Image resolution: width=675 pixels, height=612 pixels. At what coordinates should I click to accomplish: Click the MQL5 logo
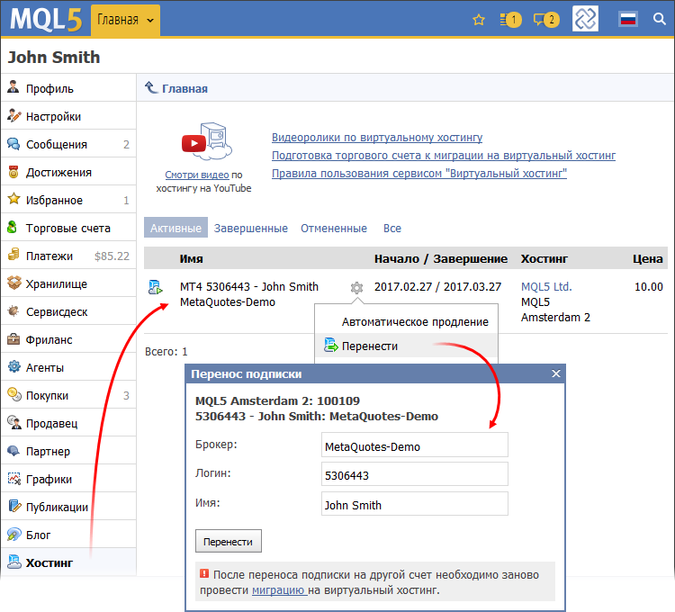pyautogui.click(x=46, y=20)
